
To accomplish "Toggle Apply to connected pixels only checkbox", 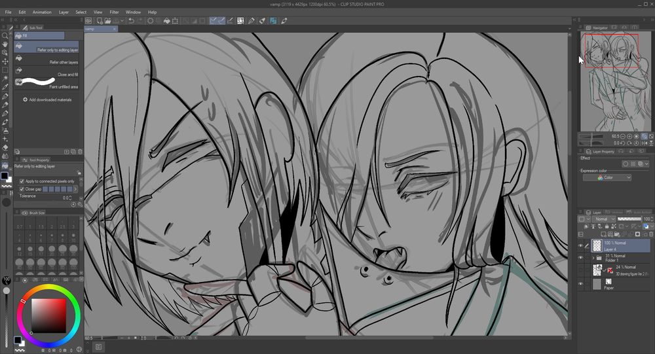I will [22, 181].
